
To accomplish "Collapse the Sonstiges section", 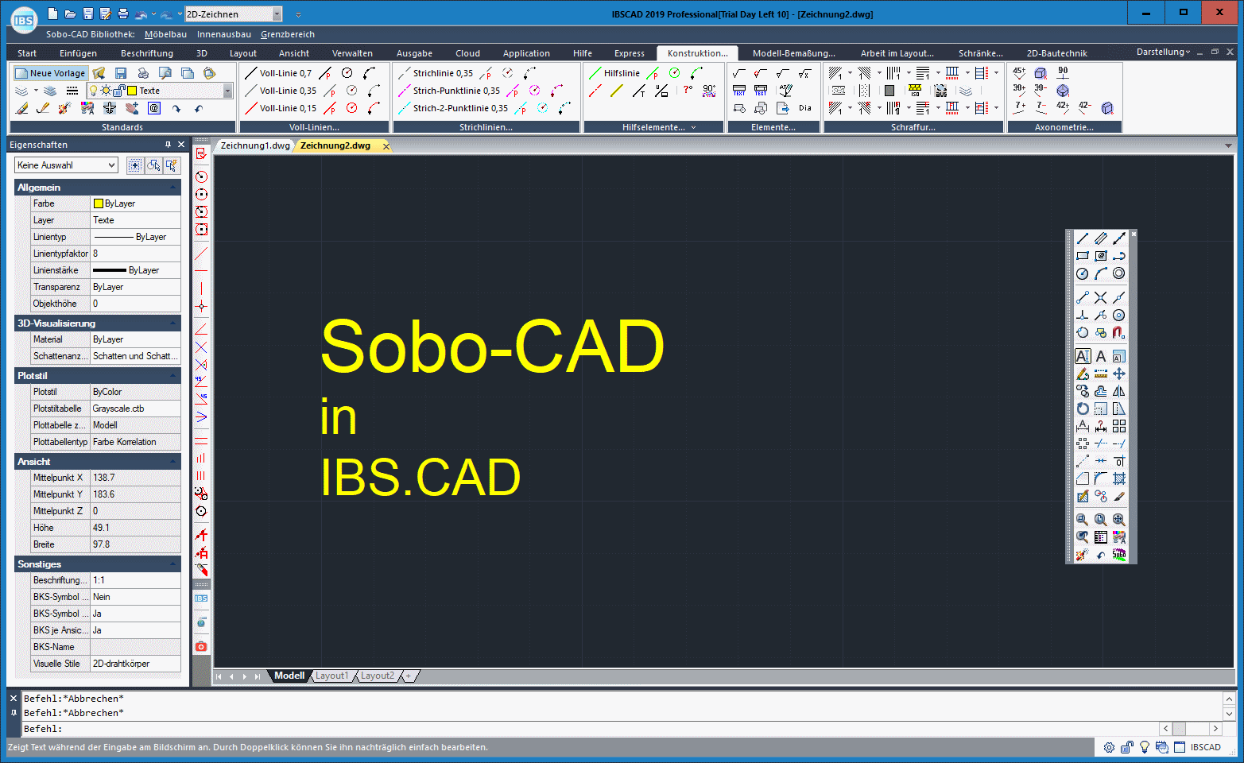I will coord(172,564).
